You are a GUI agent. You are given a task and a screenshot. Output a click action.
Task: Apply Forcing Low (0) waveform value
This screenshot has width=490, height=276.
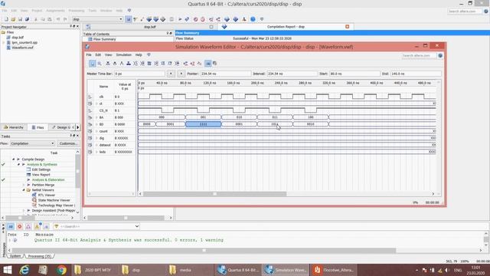click(115, 64)
